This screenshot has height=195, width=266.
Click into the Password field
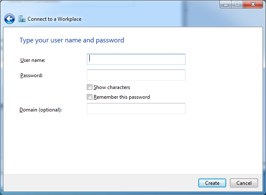click(x=136, y=75)
